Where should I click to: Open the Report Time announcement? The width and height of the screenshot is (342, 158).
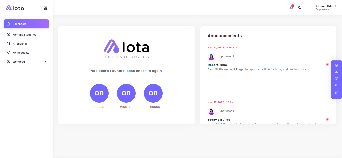point(217,65)
